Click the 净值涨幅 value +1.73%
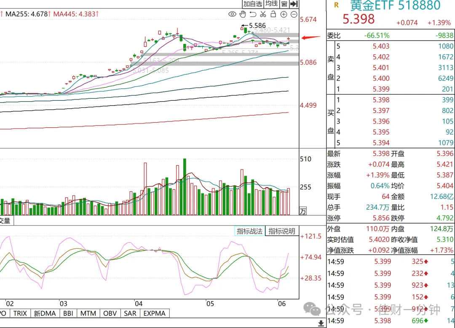This screenshot has width=455, height=328. pyautogui.click(x=442, y=250)
